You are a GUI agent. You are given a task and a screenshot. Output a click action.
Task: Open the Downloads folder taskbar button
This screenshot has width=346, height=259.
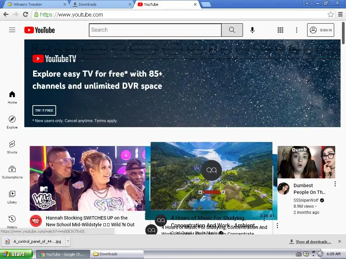[x=117, y=254]
